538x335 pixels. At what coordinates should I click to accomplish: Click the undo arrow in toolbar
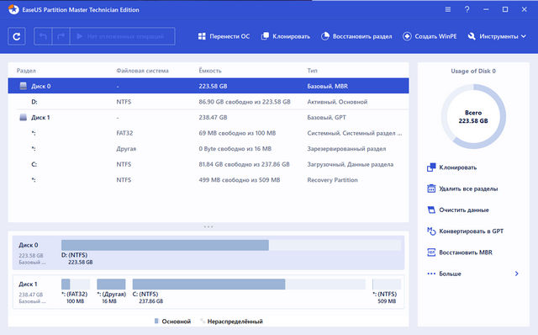tap(43, 36)
